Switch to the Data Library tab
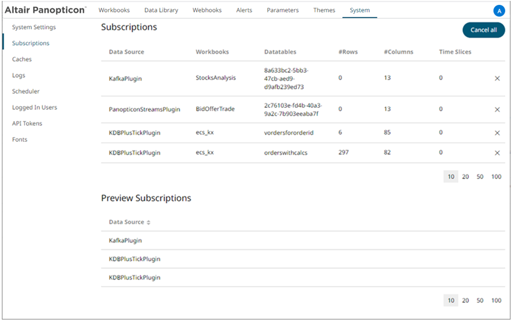The image size is (512, 321). (x=161, y=10)
